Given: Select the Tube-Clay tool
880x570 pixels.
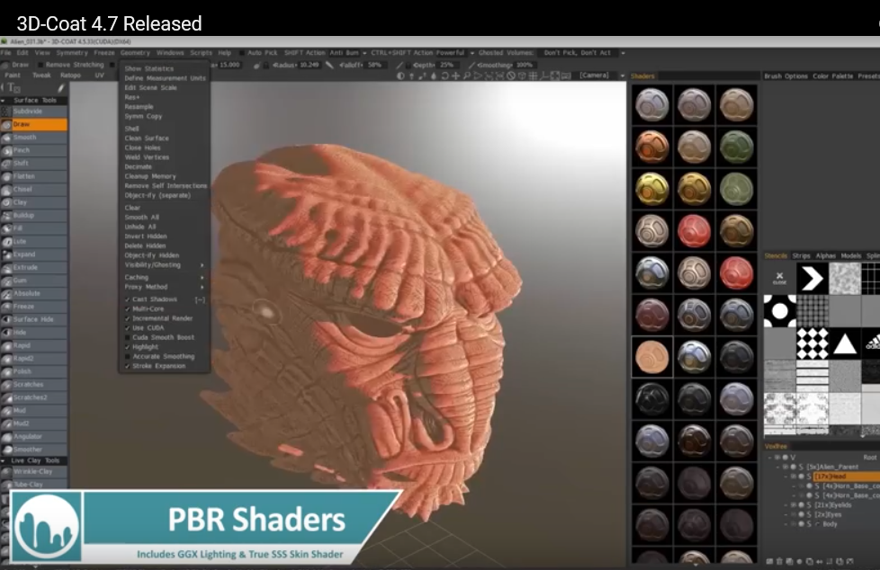Looking at the screenshot, I should (34, 485).
